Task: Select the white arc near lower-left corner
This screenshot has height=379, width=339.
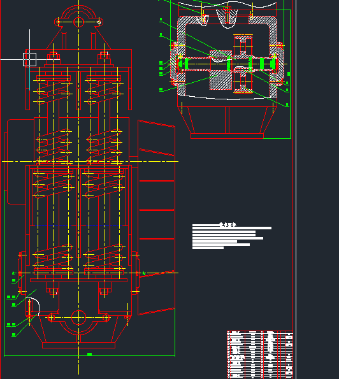Action: [x=32, y=306]
